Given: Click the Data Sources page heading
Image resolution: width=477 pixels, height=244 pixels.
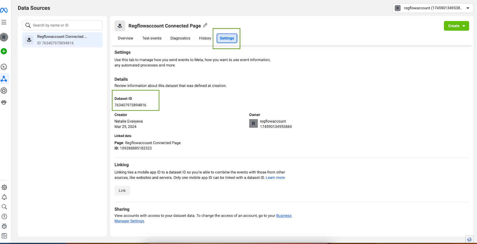Looking at the screenshot, I should click(34, 8).
